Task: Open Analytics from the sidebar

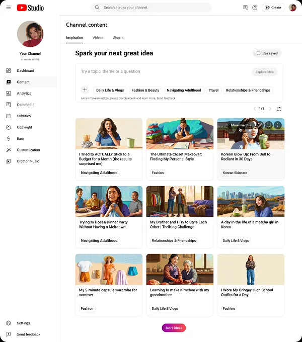Action: [x=24, y=94]
